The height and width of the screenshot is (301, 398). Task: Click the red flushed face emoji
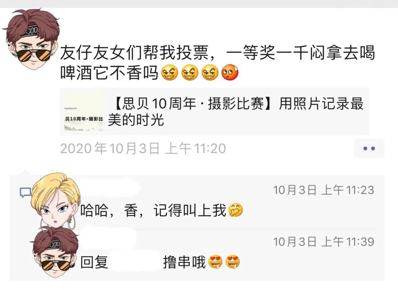230,73
